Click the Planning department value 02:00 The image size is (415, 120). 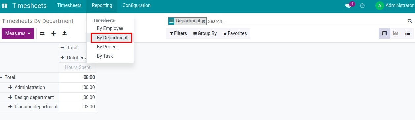tap(89, 107)
